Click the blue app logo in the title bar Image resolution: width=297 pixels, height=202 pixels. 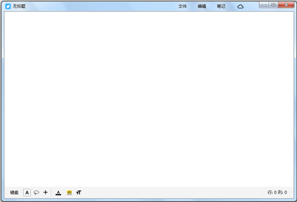pos(8,6)
